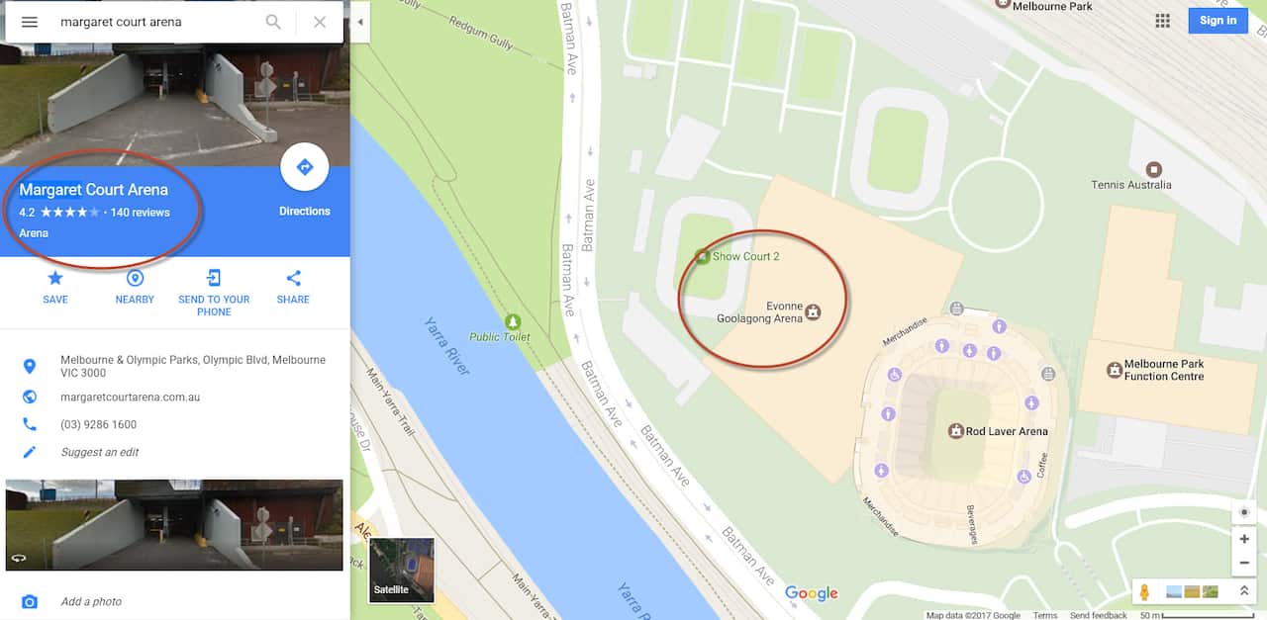This screenshot has width=1267, height=620.
Task: Click Add a photo
Action: coord(91,601)
